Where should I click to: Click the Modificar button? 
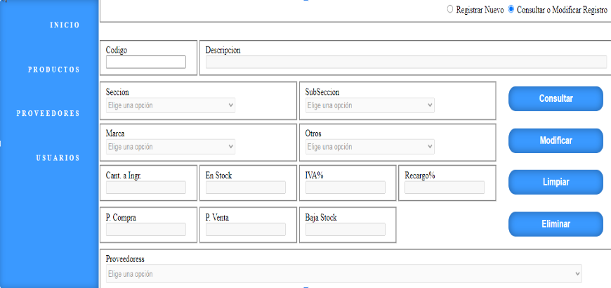coord(556,140)
